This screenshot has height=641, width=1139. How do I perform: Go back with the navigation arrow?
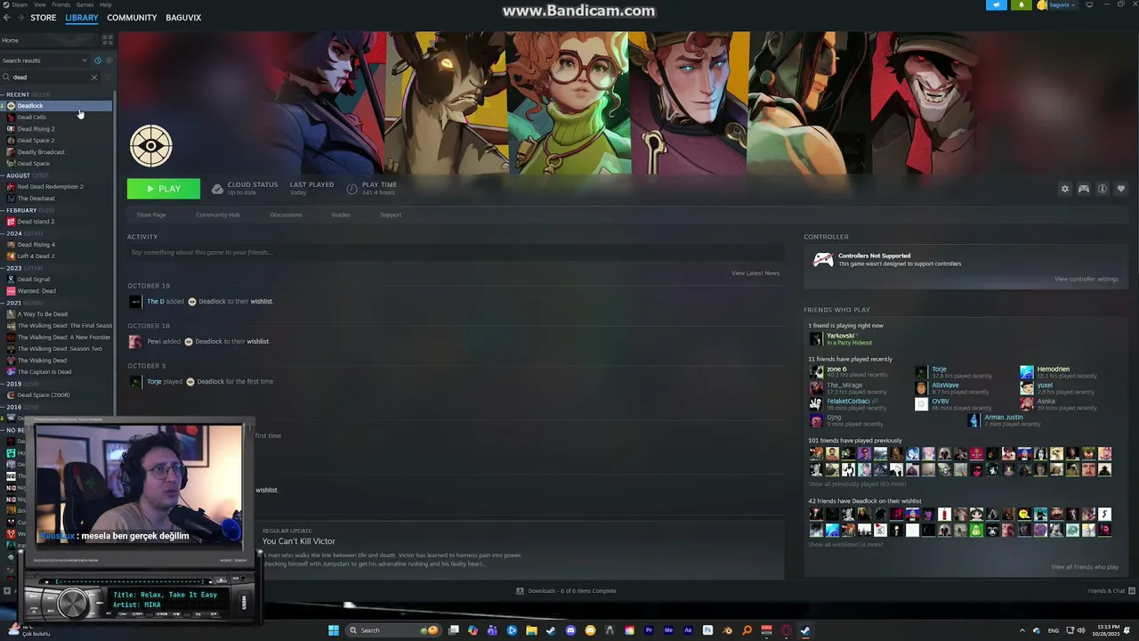[x=7, y=18]
